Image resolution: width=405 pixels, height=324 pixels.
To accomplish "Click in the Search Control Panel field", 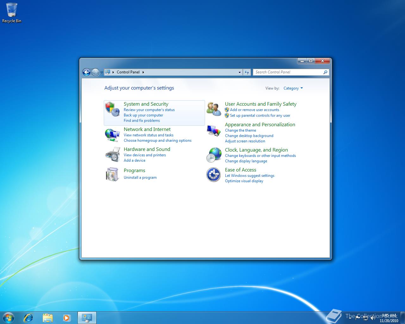I will (291, 72).
